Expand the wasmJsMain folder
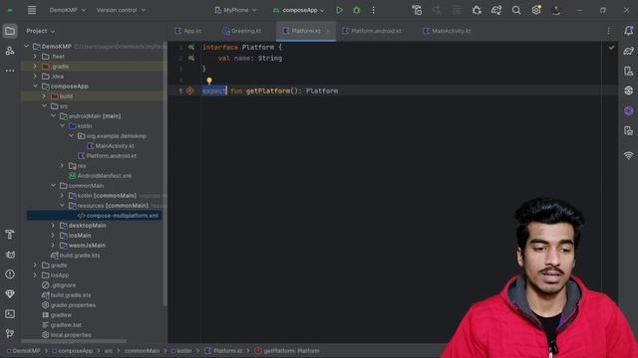 (x=53, y=246)
